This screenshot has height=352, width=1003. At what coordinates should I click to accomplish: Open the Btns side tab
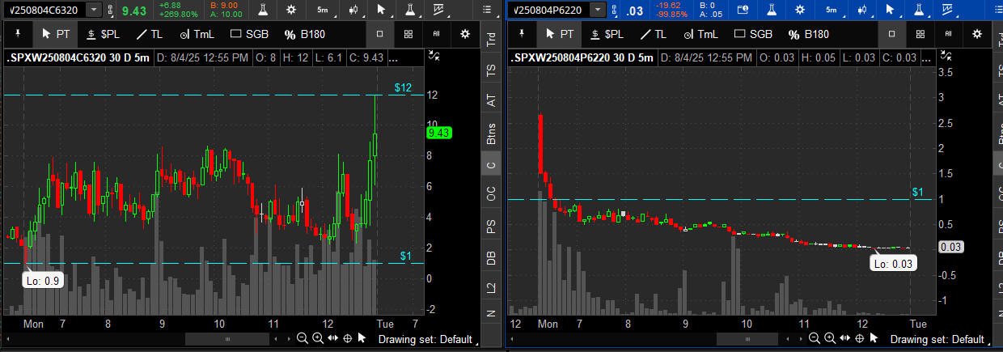(491, 134)
